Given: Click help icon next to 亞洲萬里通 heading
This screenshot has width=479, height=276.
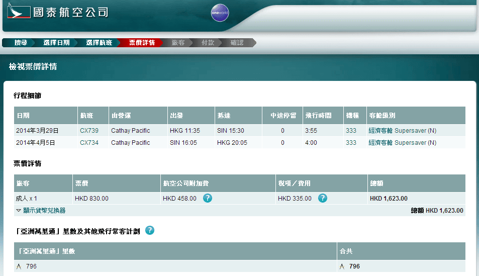Looking at the screenshot, I should click(149, 231).
